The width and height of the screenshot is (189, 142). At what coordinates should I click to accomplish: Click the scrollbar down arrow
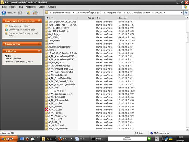[187, 129]
